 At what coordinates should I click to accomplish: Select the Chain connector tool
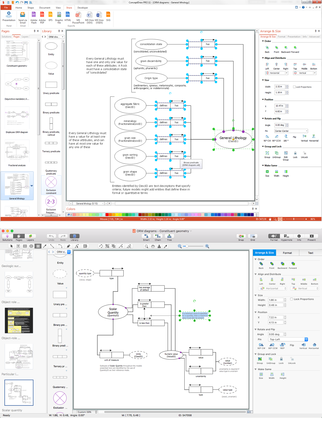158,237
